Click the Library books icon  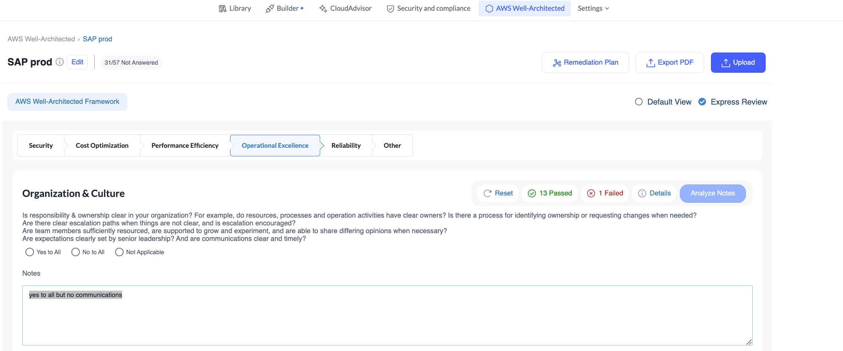[x=222, y=8]
